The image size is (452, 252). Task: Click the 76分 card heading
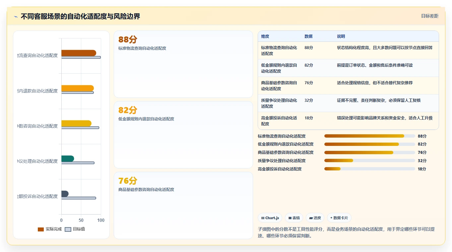[x=128, y=181]
